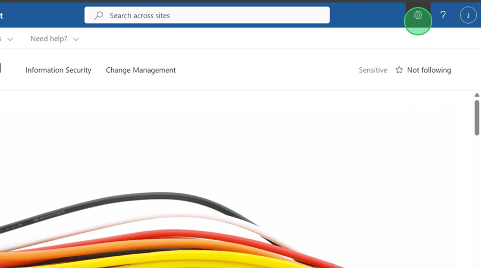Open the Change Management navigation item

tap(141, 70)
